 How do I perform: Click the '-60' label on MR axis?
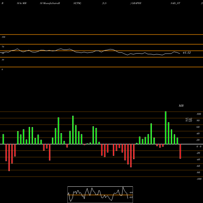(x=198, y=166)
